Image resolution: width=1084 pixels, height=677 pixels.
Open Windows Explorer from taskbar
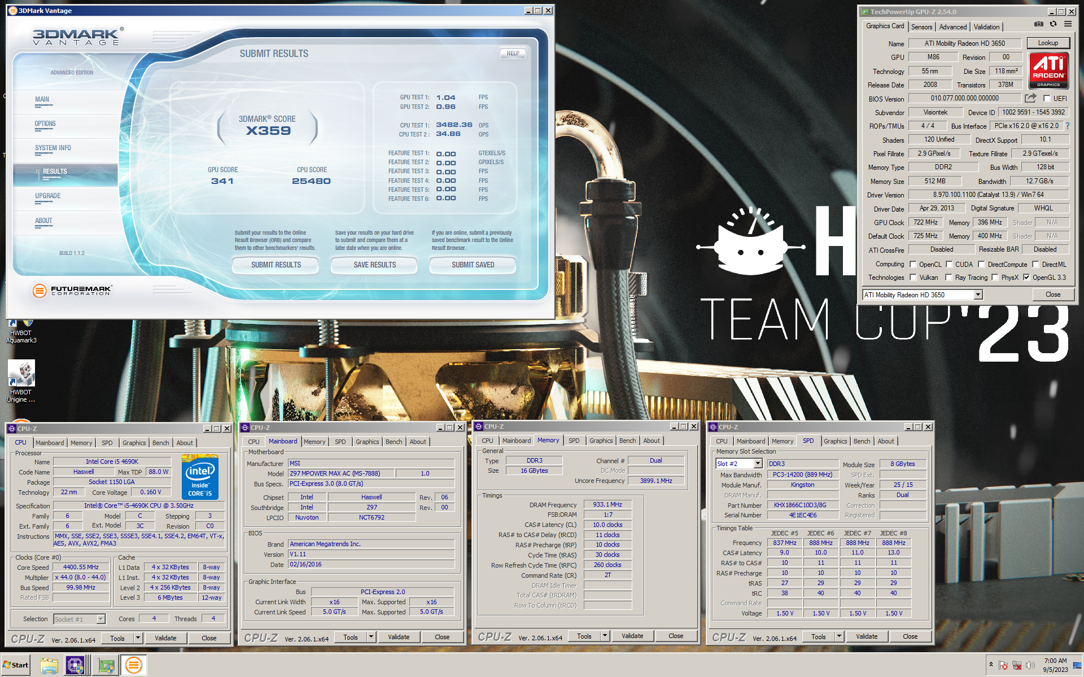(49, 666)
